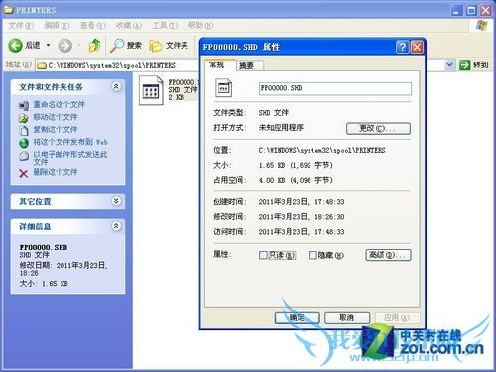Viewport: 496px width, 372px height.
Task: Click the help question mark in properties dialog
Action: (402, 47)
